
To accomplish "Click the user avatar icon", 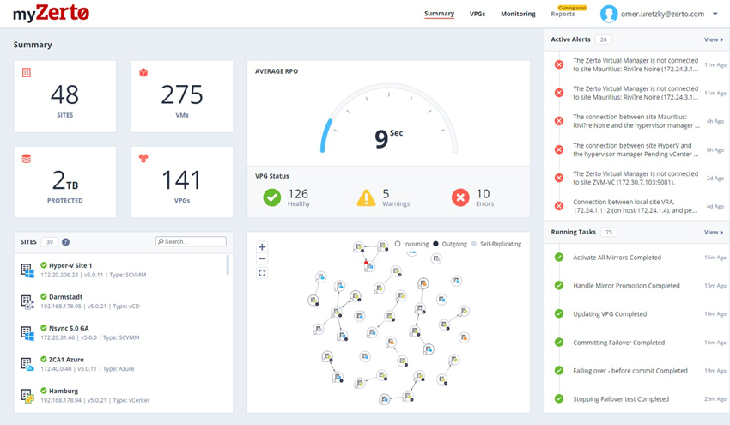I will pos(609,14).
